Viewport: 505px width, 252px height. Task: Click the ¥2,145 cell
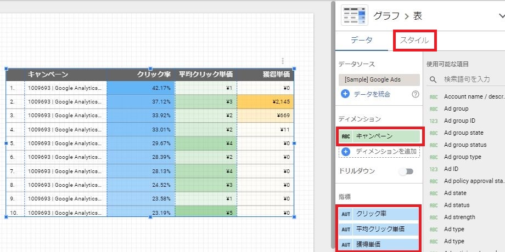click(265, 102)
